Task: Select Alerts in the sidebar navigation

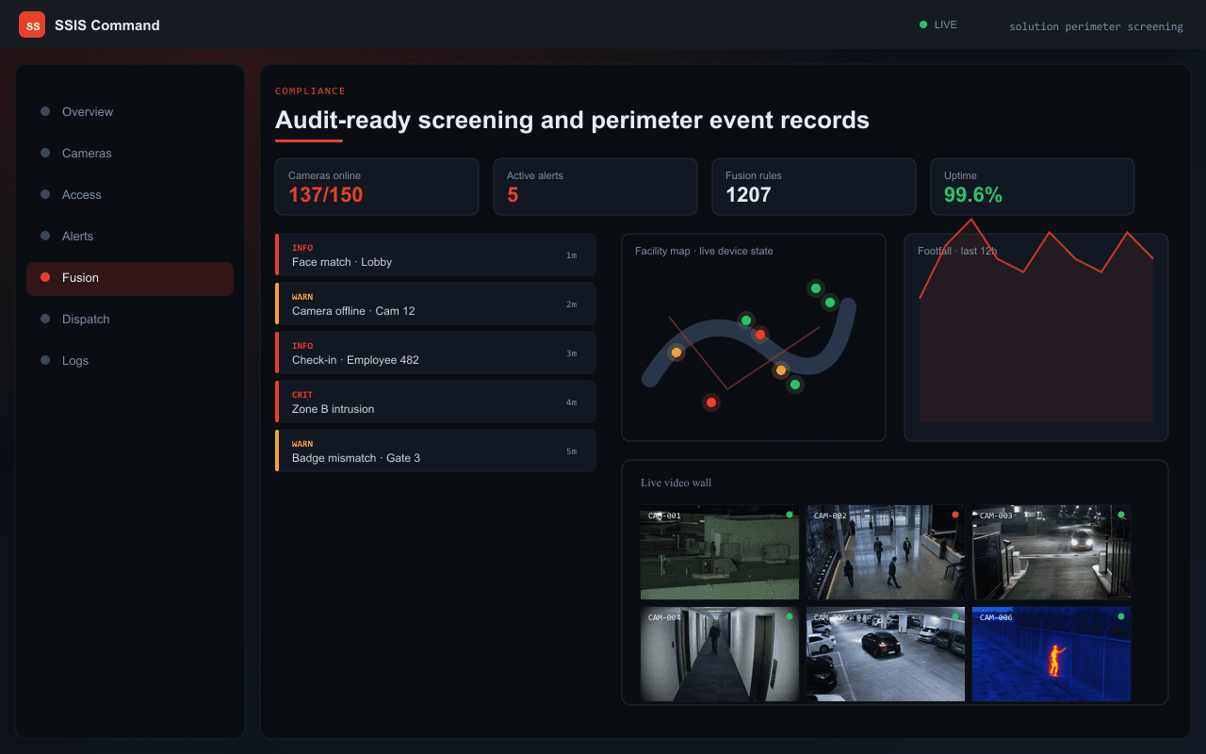Action: pyautogui.click(x=130, y=236)
